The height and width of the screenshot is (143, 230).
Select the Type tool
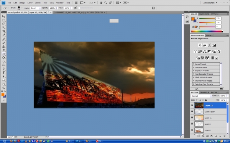(x=4, y=73)
